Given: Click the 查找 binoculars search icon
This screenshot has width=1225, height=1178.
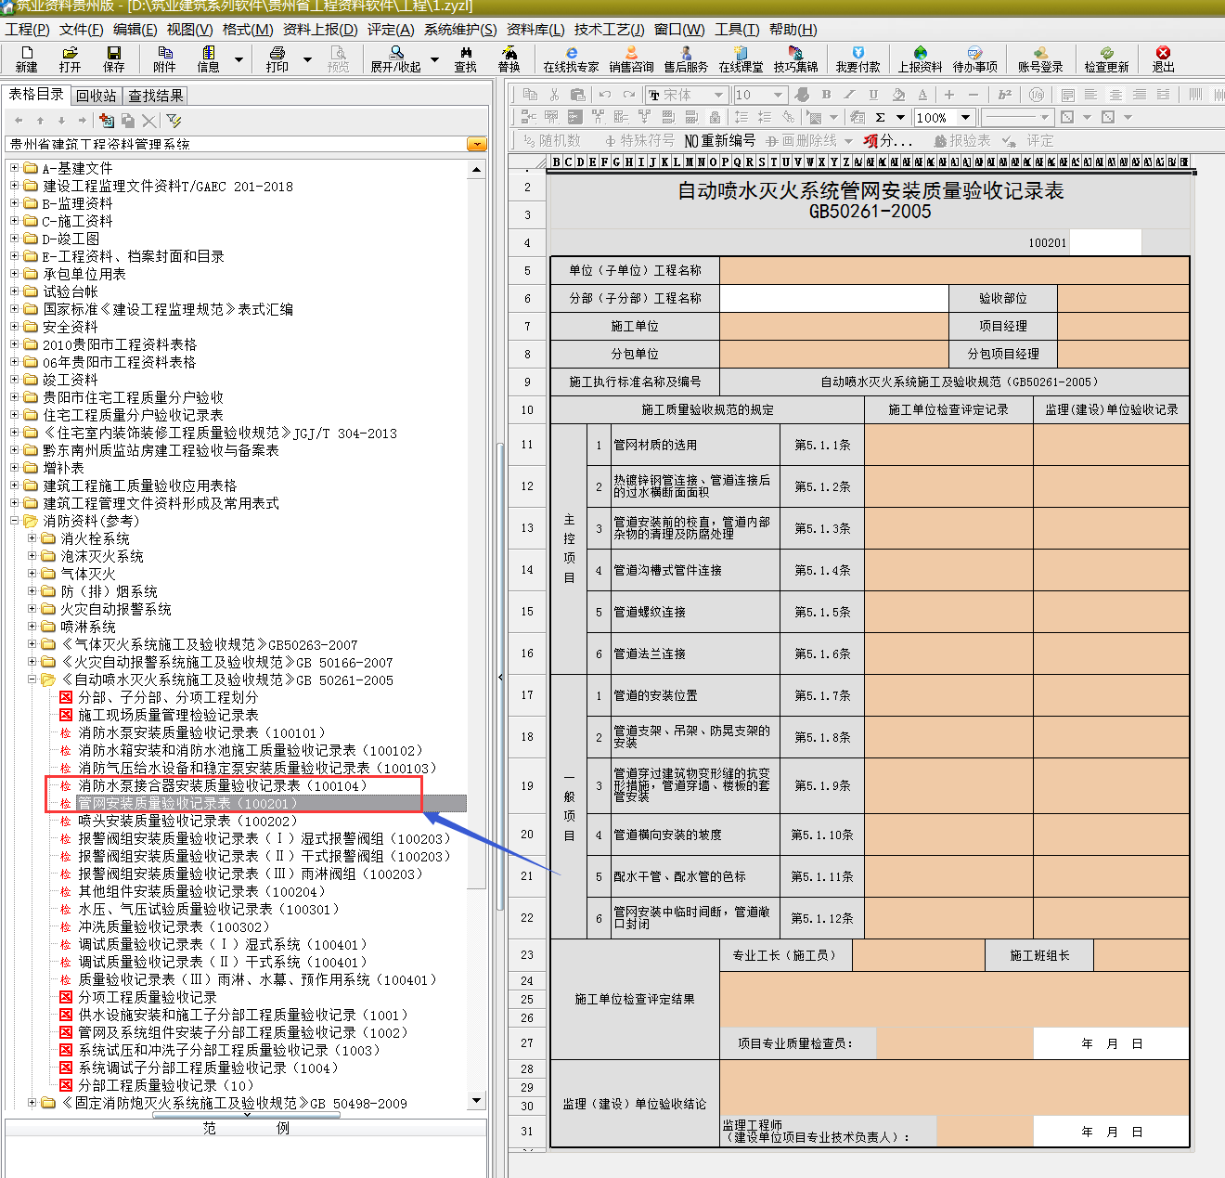Looking at the screenshot, I should (x=465, y=58).
